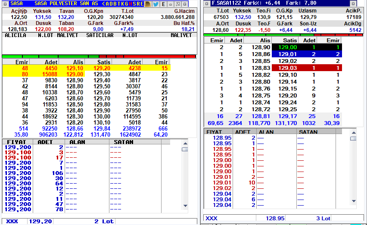The image size is (367, 225).
Task: Click the letter G in the SASA title bar shortcuts
Action: tap(126, 4)
